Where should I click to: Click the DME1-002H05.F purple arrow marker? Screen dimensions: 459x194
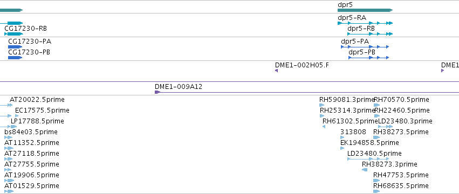coord(276,71)
